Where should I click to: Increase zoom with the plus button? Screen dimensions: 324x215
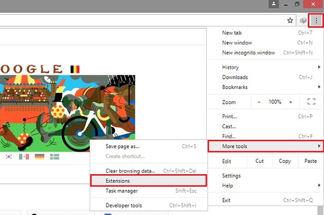click(291, 102)
